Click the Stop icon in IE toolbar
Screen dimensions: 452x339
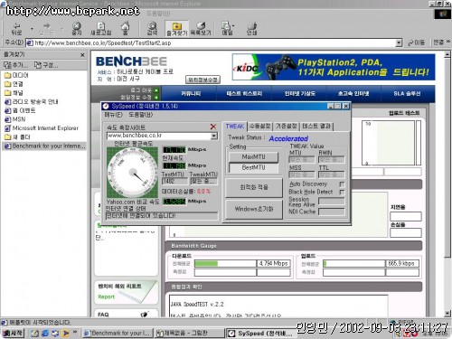77,28
